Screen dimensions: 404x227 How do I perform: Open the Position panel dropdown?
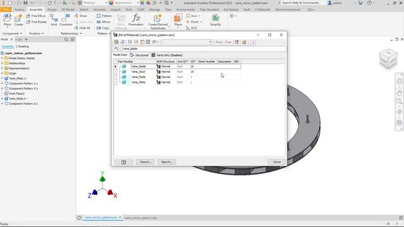click(36, 33)
